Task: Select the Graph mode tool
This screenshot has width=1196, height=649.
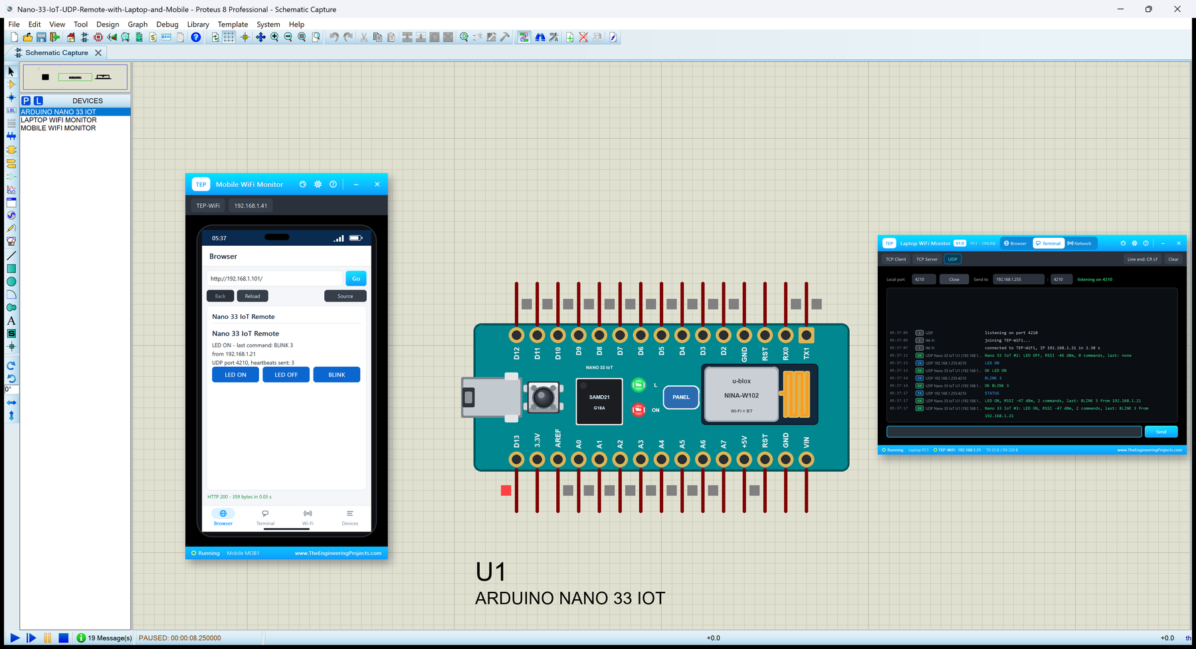Action: click(x=11, y=189)
